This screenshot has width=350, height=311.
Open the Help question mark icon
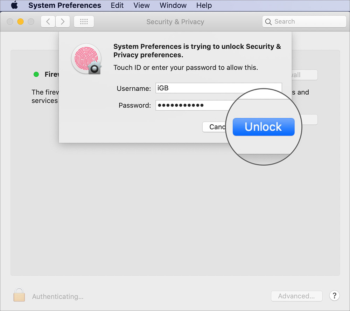334,296
